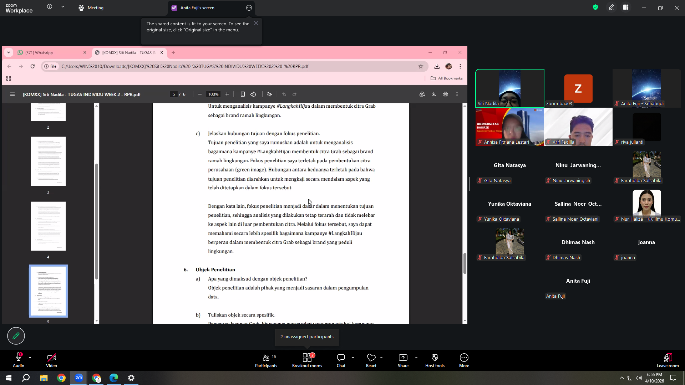Click the Share screen button
Screen dimensions: 685x385
point(403,360)
